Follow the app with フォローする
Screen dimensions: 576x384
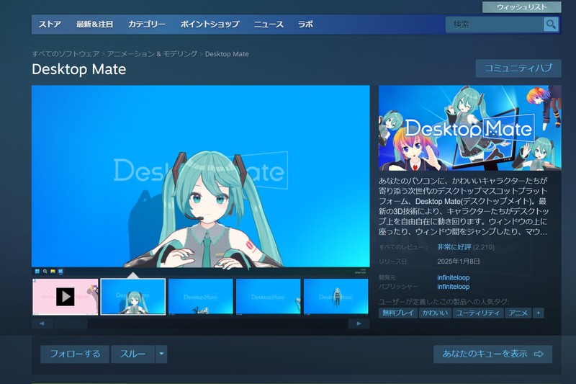(75, 354)
